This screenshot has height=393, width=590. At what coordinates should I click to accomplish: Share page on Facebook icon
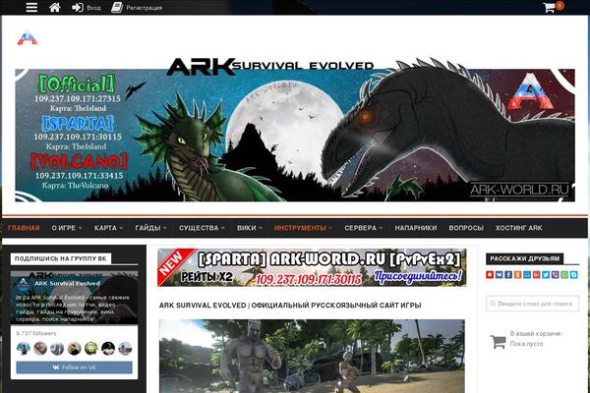[x=508, y=275]
